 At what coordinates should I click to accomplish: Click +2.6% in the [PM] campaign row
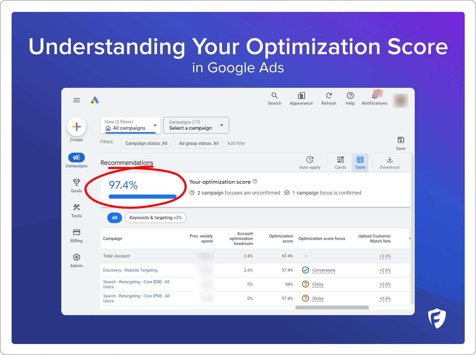[385, 298]
